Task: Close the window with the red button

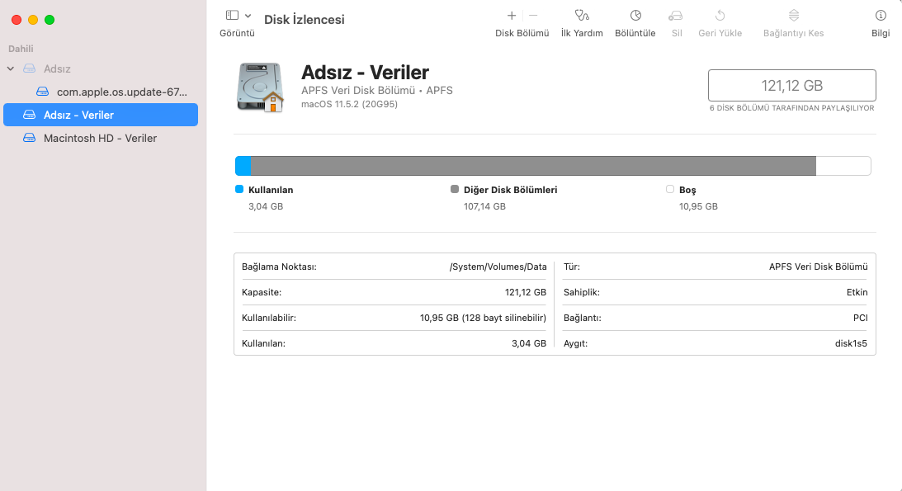Action: point(17,20)
